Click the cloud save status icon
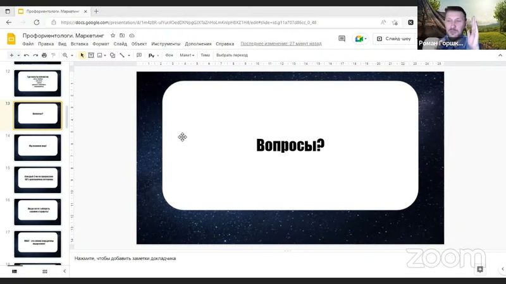Viewport: 506px width, 284px height. tap(132, 35)
